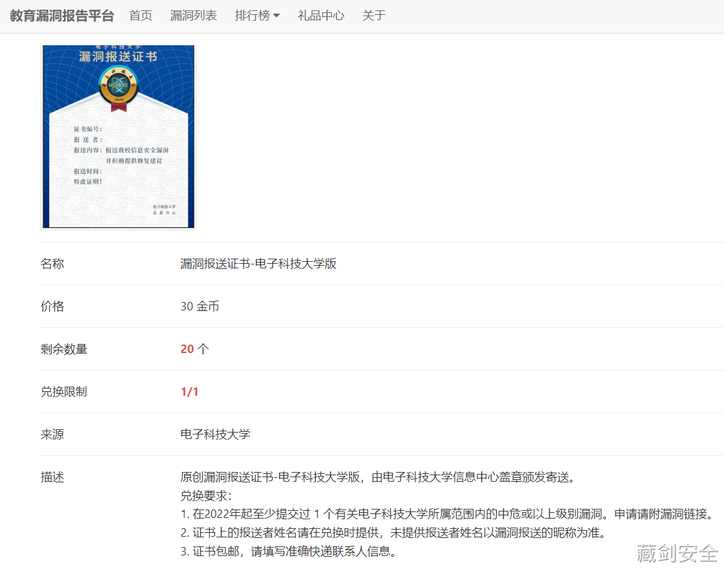Image resolution: width=724 pixels, height=569 pixels.
Task: Open 漏洞列表 in the navigation bar
Action: pyautogui.click(x=194, y=16)
